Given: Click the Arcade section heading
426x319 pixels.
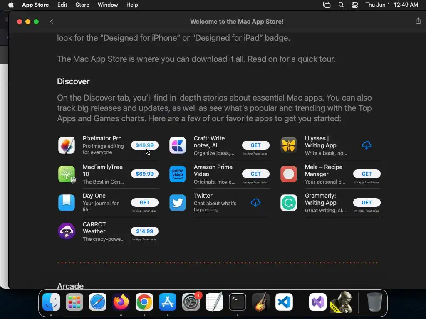Looking at the screenshot, I should click(70, 286).
